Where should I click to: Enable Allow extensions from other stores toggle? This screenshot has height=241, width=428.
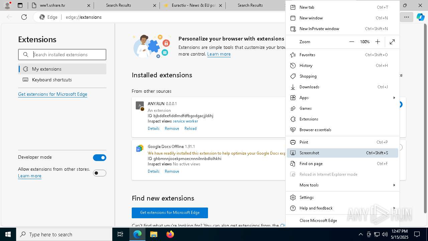click(100, 173)
